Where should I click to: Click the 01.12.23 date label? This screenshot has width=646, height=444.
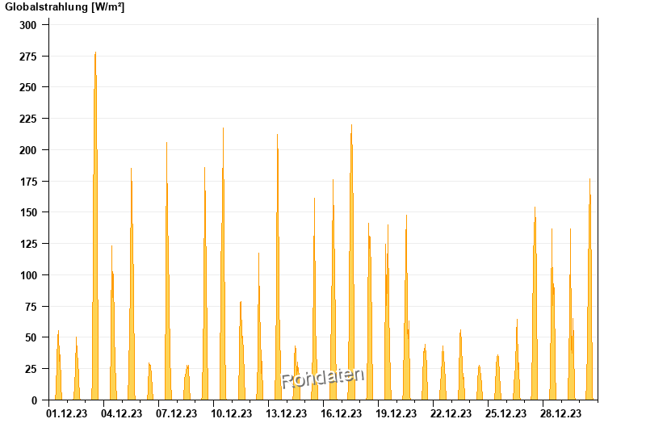[x=67, y=413]
